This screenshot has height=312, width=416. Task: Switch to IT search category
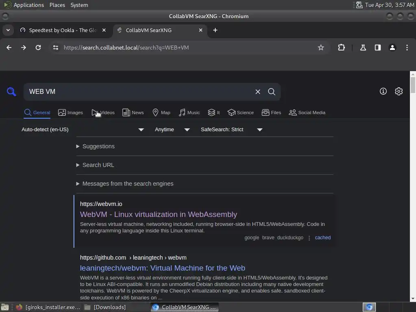point(214,113)
